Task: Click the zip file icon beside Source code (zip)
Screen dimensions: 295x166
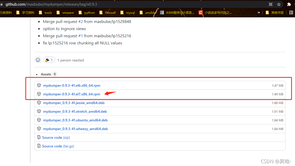Action: [39, 137]
